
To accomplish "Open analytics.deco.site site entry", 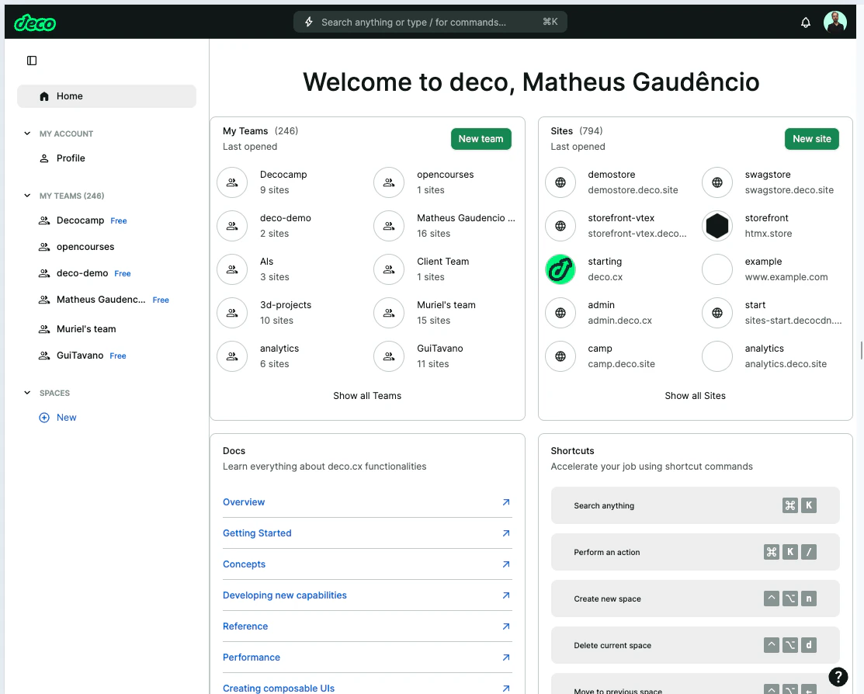I will click(x=785, y=356).
